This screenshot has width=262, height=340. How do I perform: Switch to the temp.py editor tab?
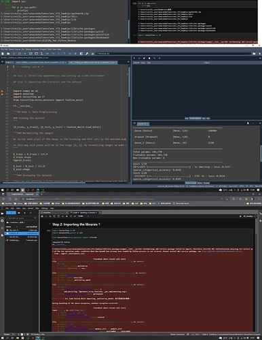10,63
